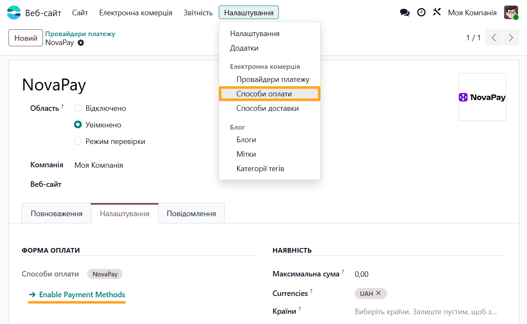Open the developer tools wrench icon

tap(437, 12)
